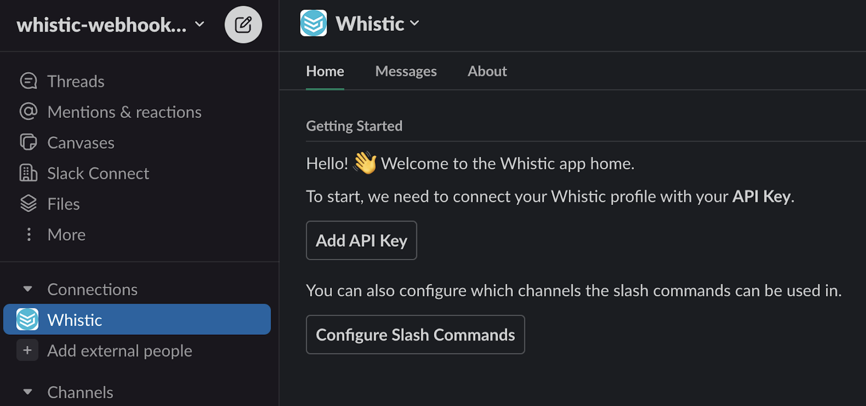
Task: Open the About tab
Action: [487, 71]
